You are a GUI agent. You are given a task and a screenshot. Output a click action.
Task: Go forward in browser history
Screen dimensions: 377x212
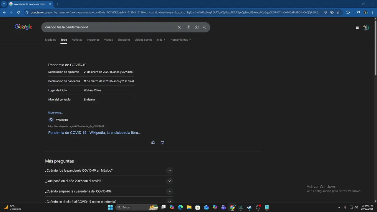11,12
